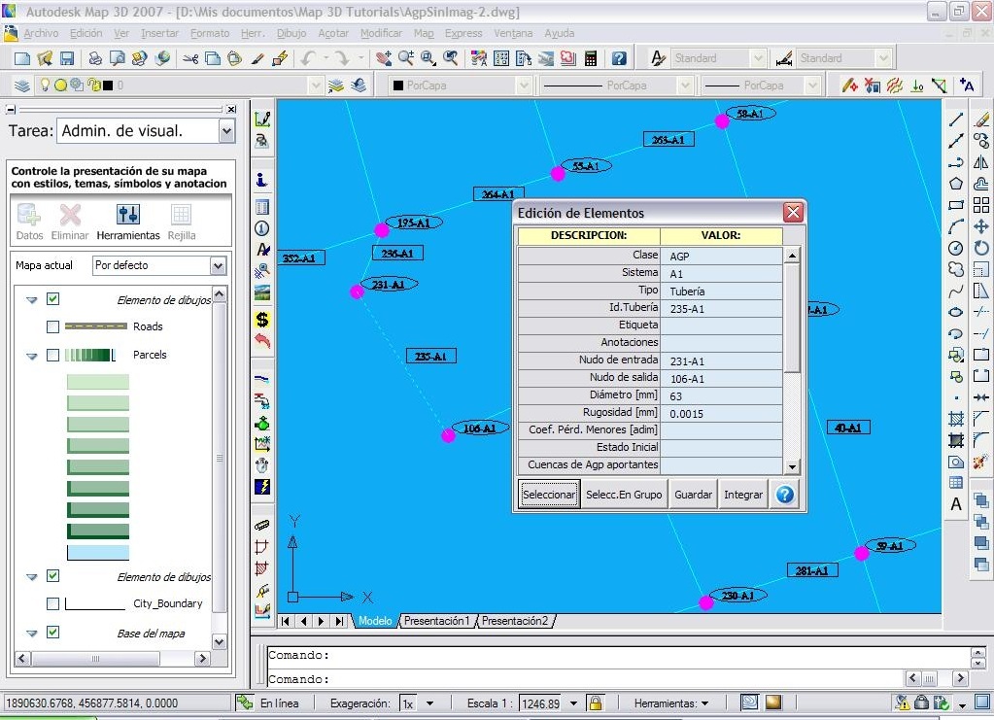Toggle the City_Boundary layer checkbox
This screenshot has height=720, width=994.
53,603
